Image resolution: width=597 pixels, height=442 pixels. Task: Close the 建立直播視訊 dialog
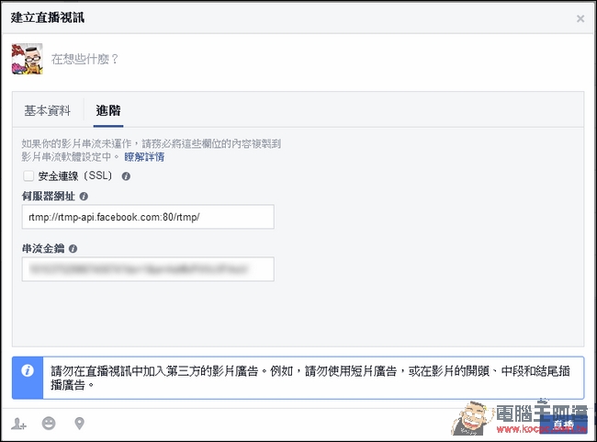[x=580, y=18]
